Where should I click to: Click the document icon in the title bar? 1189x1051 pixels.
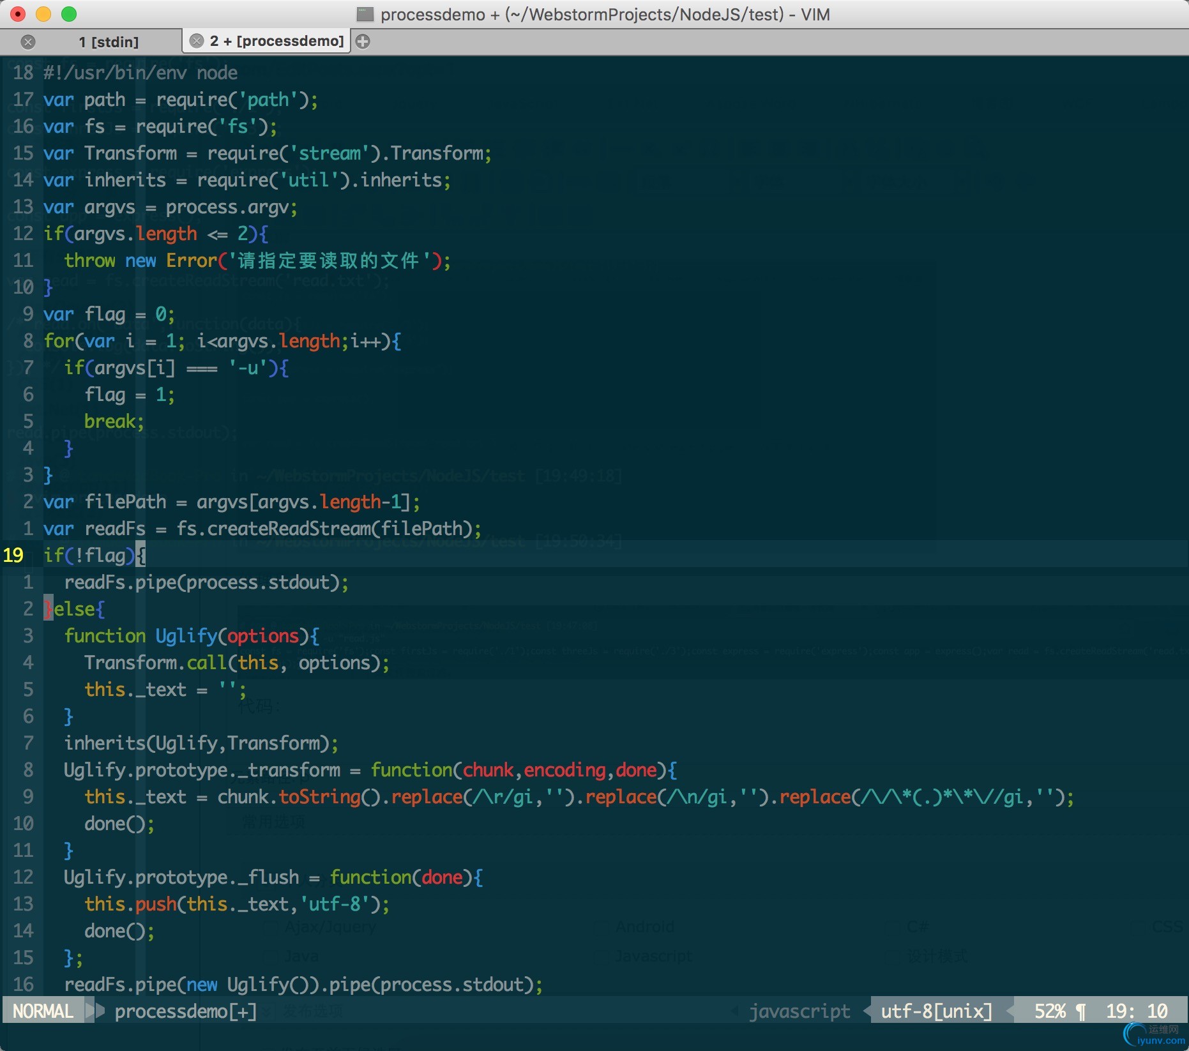point(365,14)
